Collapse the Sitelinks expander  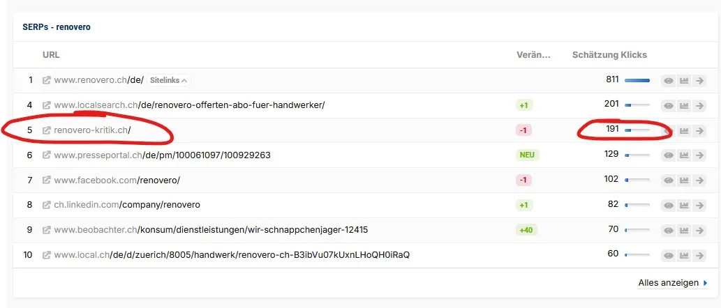tap(168, 80)
